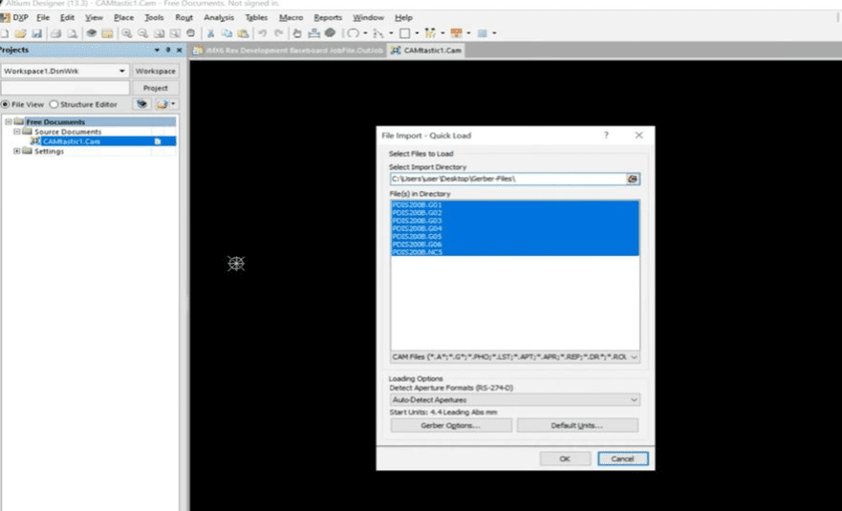Click the help question mark in dialog
842x511 pixels.
pos(606,136)
